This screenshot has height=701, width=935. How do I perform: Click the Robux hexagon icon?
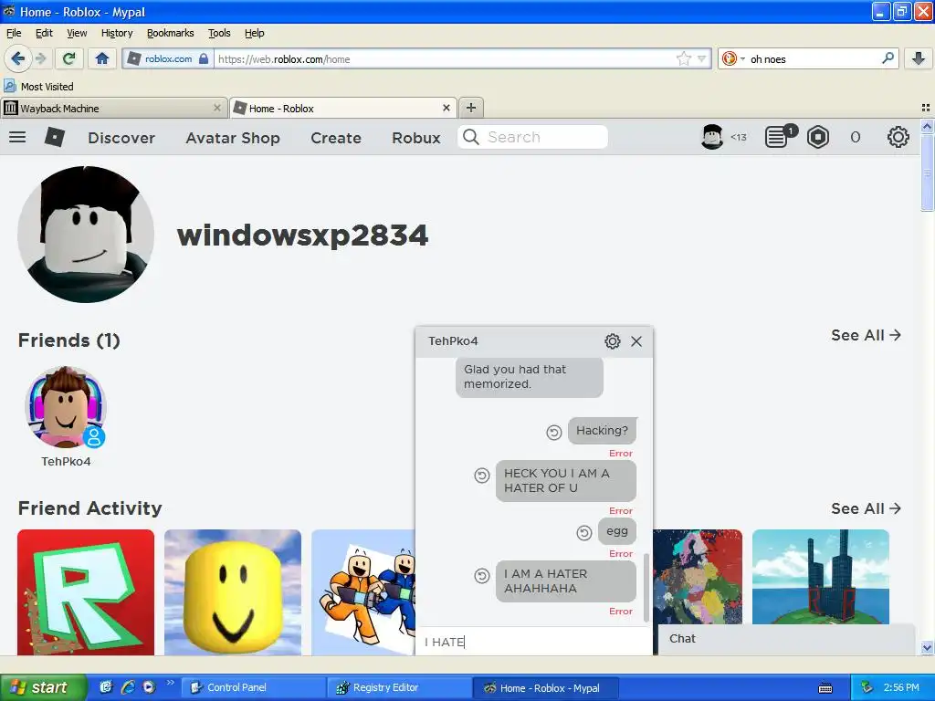pos(817,137)
